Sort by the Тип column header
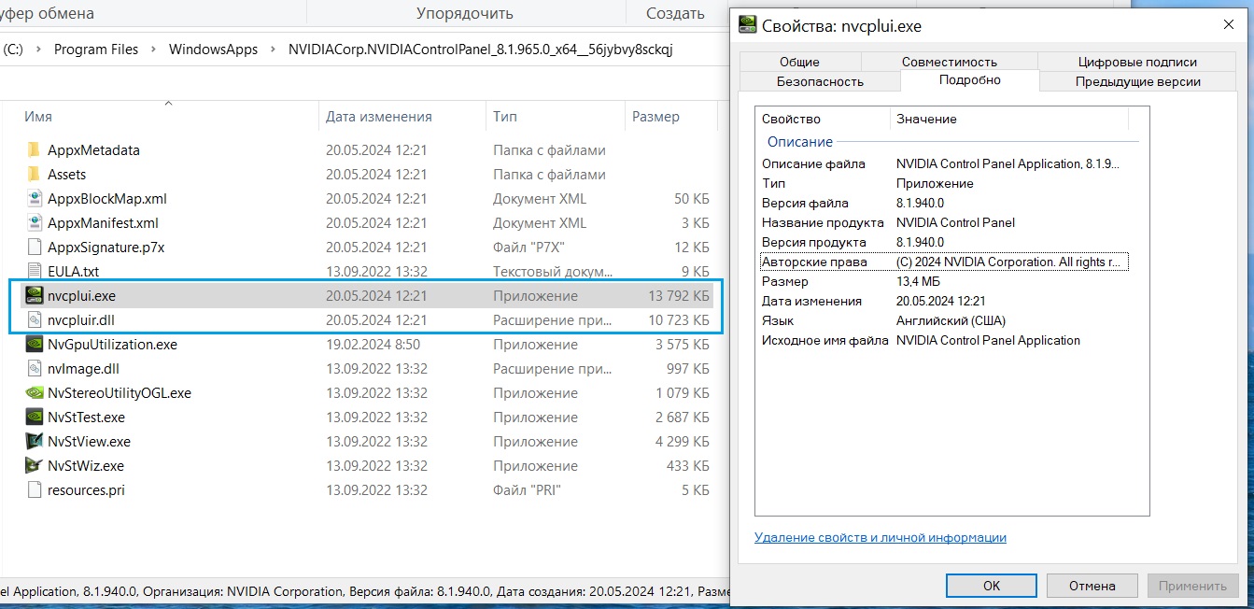Image resolution: width=1254 pixels, height=609 pixels. point(556,117)
